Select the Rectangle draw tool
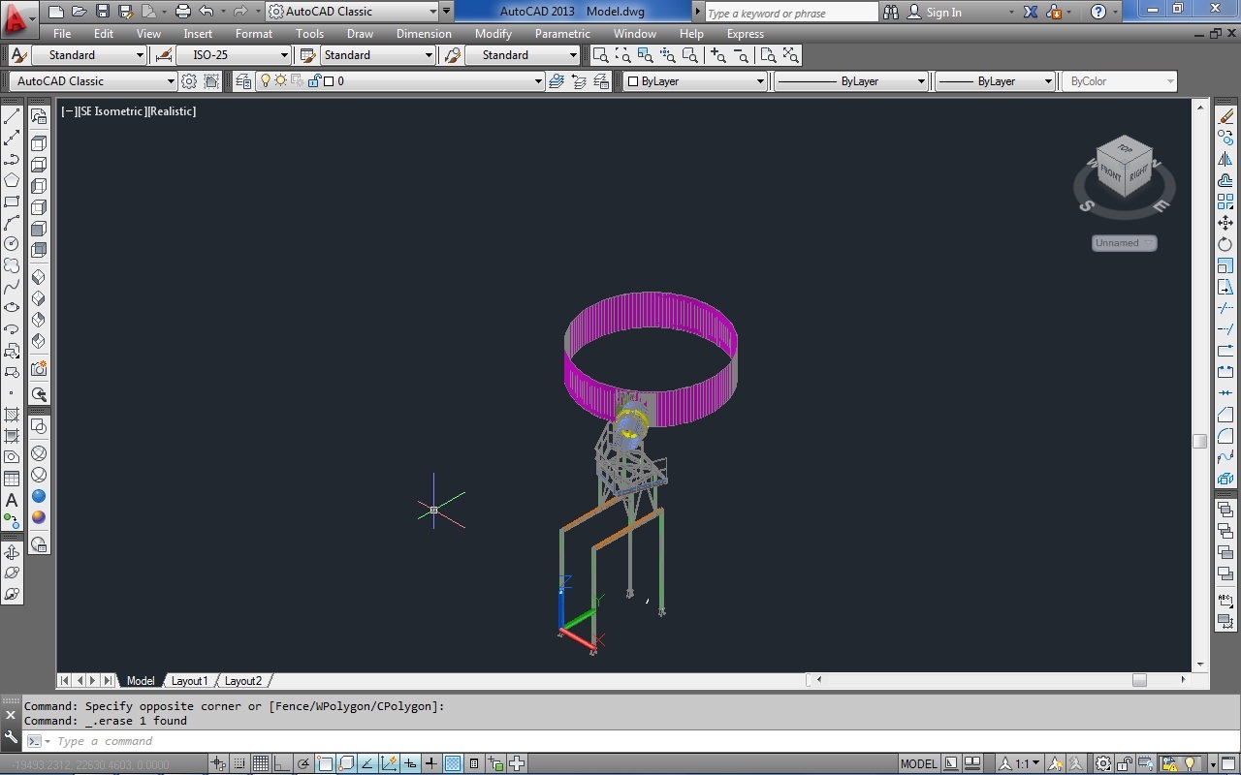 tap(13, 201)
